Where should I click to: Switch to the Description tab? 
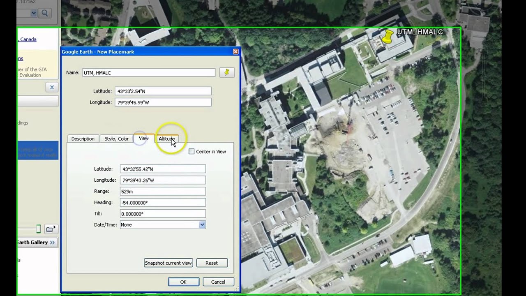point(83,139)
